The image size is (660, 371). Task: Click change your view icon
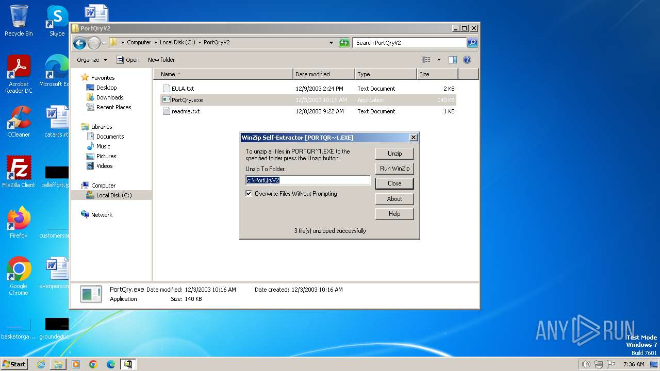pyautogui.click(x=426, y=60)
